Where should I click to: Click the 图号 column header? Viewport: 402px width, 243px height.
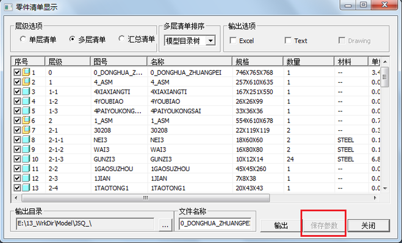119,62
